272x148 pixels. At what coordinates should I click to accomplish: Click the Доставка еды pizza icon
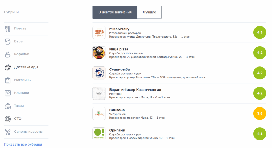pos(8,67)
